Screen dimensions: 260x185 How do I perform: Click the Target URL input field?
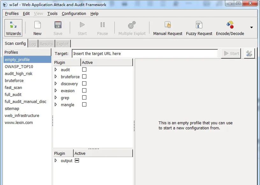pyautogui.click(x=145, y=53)
